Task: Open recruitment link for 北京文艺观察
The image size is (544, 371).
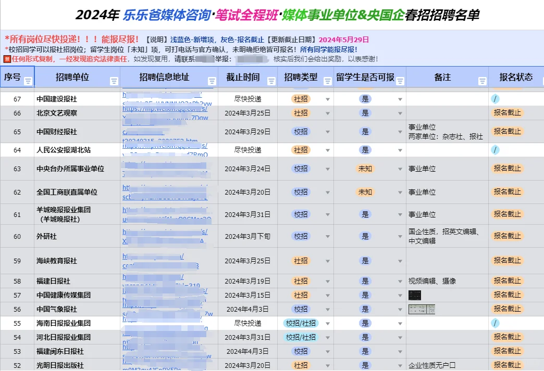Action: pos(165,113)
